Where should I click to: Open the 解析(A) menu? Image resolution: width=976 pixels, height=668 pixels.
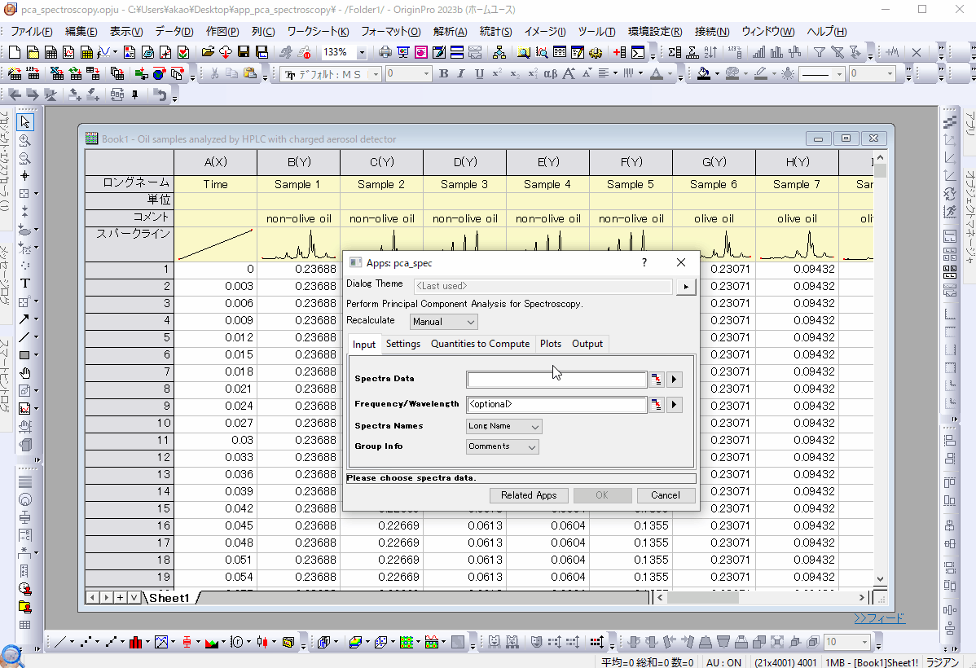pyautogui.click(x=450, y=32)
